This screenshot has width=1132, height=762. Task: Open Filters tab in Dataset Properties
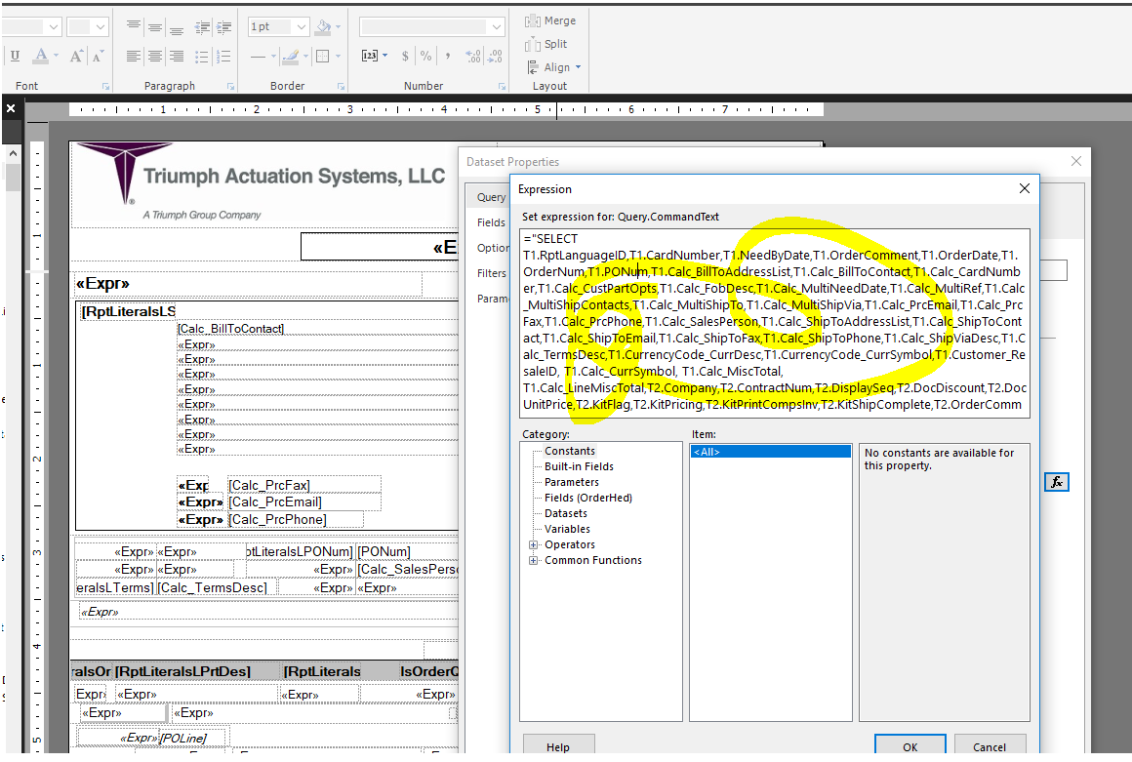click(x=490, y=273)
